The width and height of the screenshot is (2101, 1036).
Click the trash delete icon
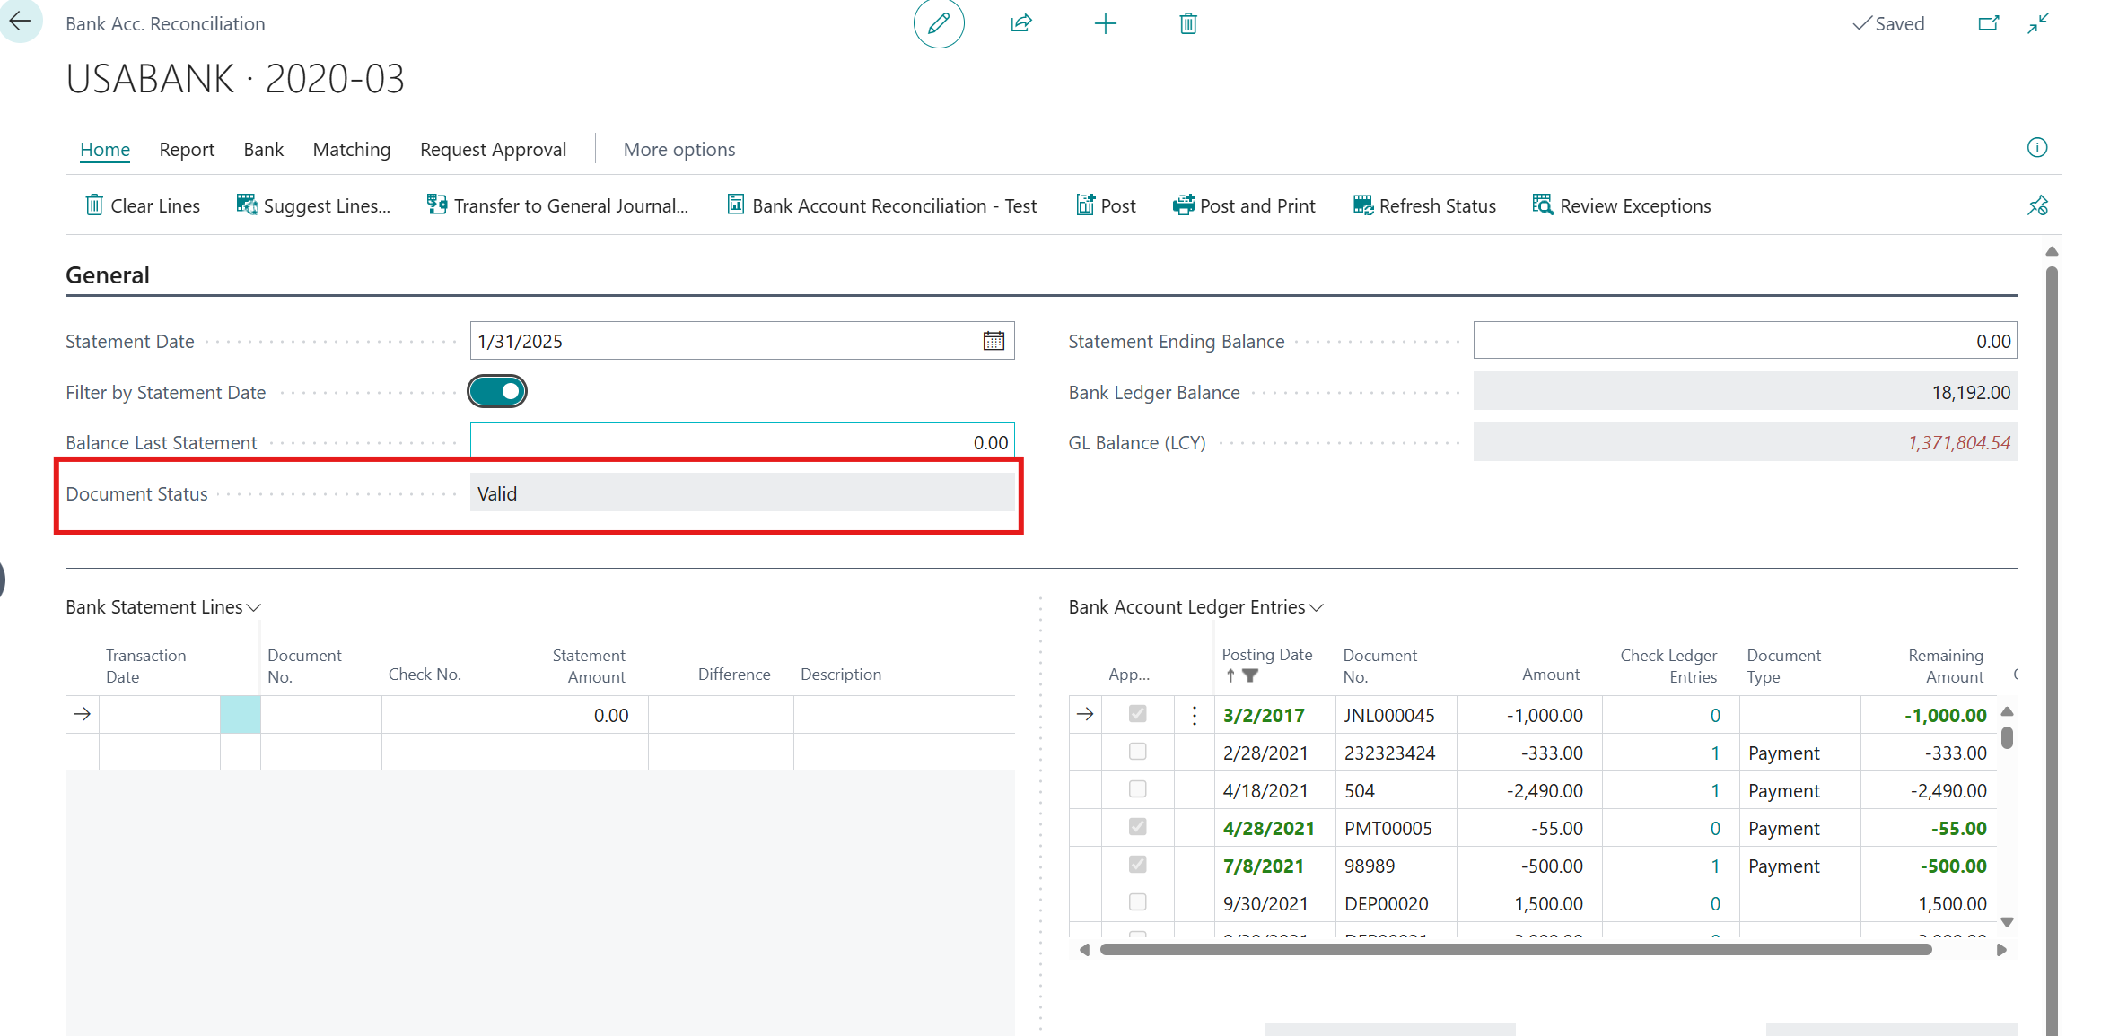pos(1188,24)
